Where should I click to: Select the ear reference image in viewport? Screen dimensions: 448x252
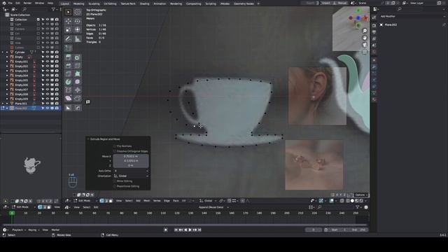point(317,96)
